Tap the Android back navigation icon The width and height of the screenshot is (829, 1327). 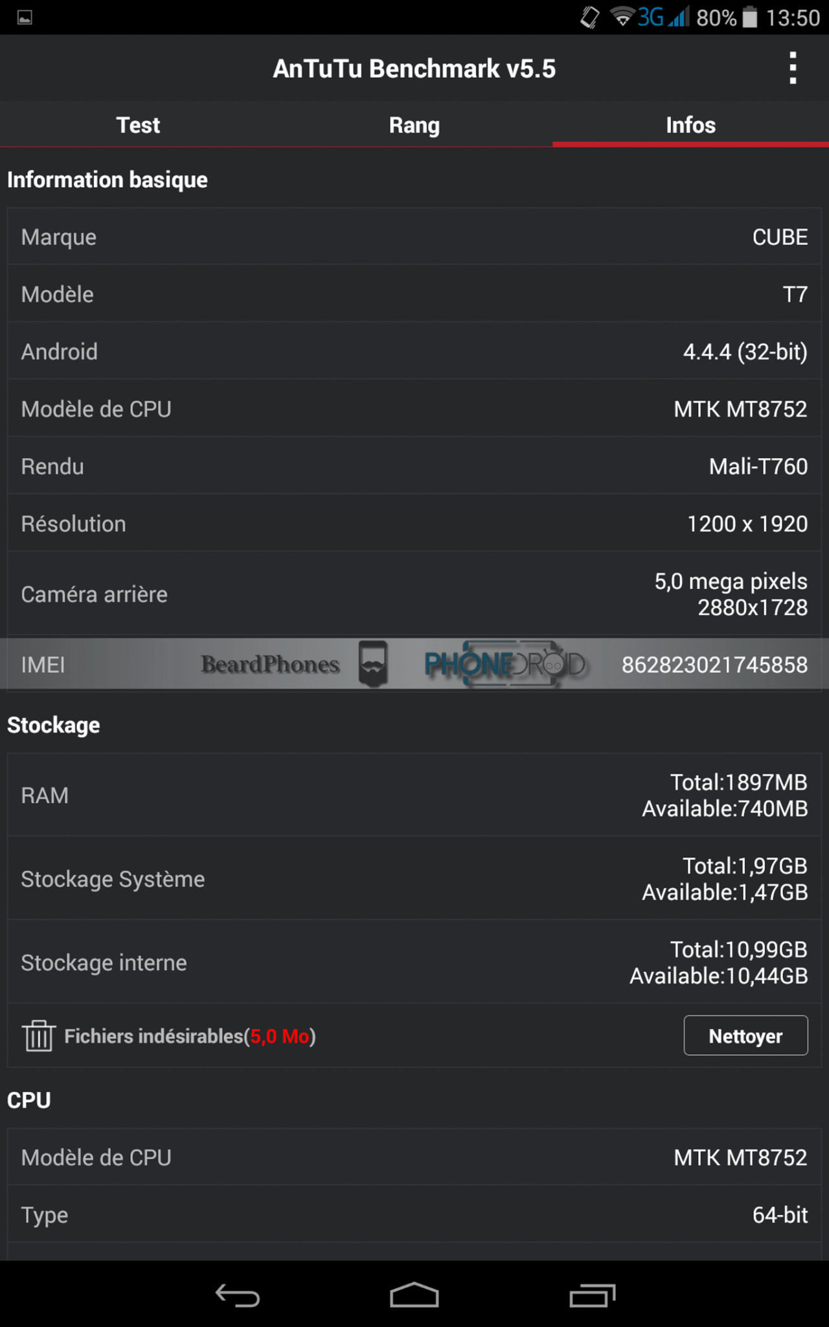(x=238, y=1296)
